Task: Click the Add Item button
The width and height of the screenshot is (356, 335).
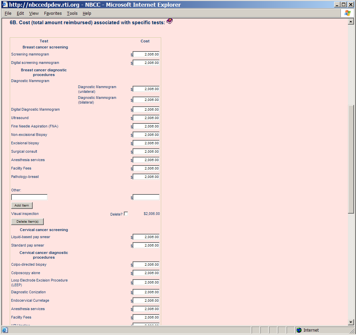Action: pyautogui.click(x=22, y=206)
